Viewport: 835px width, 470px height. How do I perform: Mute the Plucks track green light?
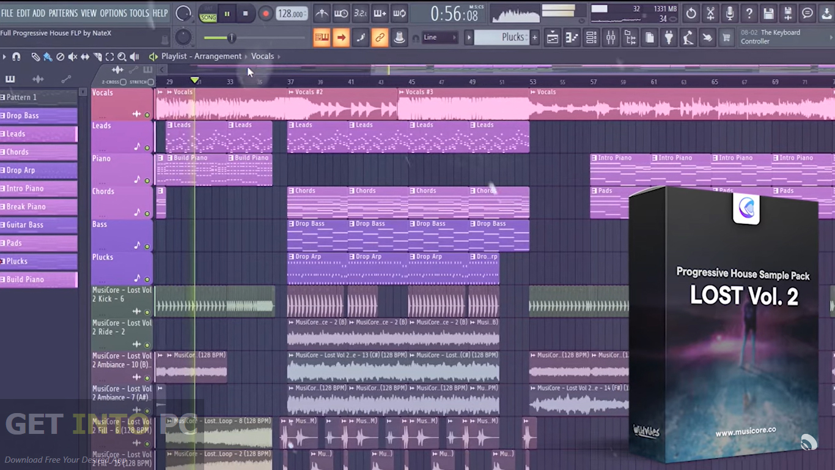pyautogui.click(x=147, y=279)
